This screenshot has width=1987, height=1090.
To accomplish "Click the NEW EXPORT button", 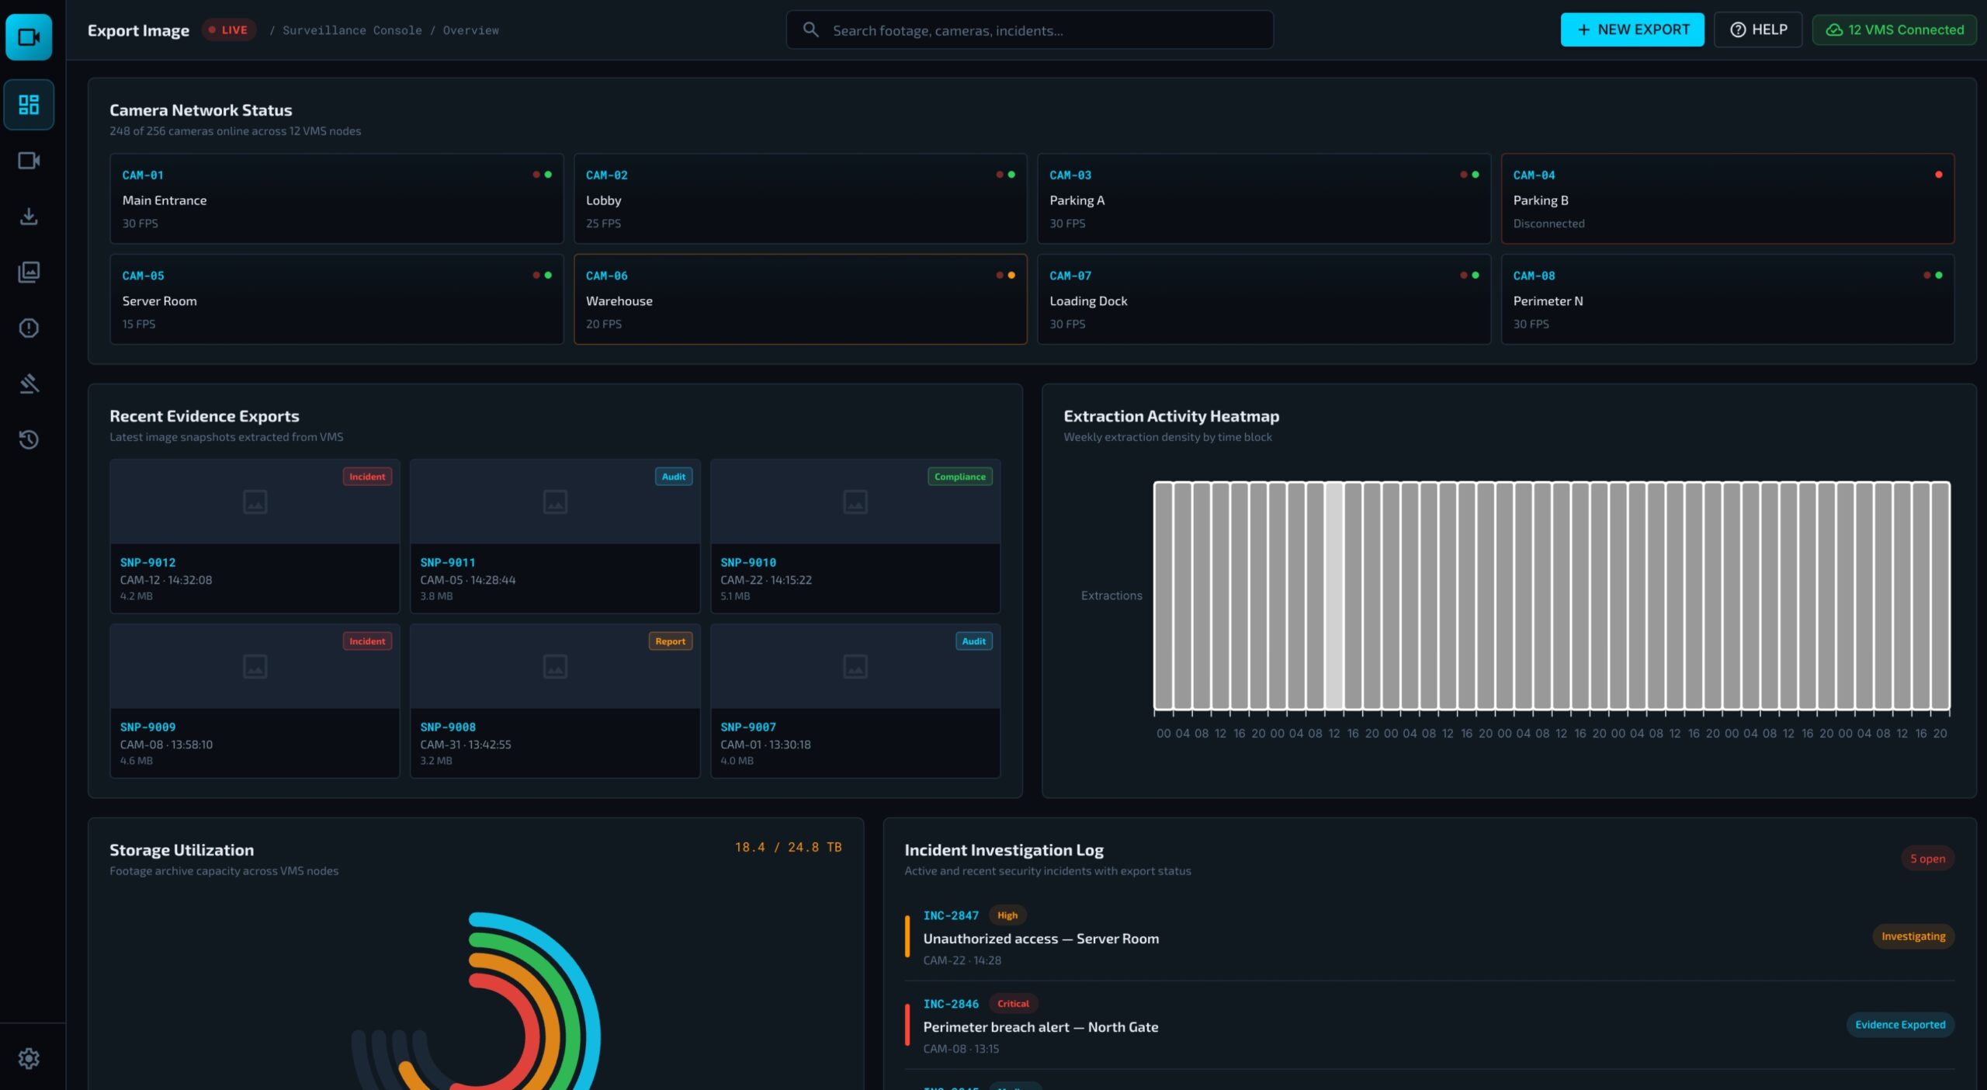I will pyautogui.click(x=1632, y=30).
